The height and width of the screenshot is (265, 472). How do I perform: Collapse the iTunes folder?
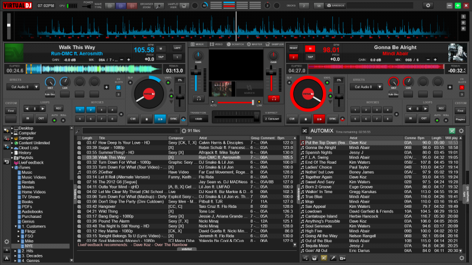12,168
